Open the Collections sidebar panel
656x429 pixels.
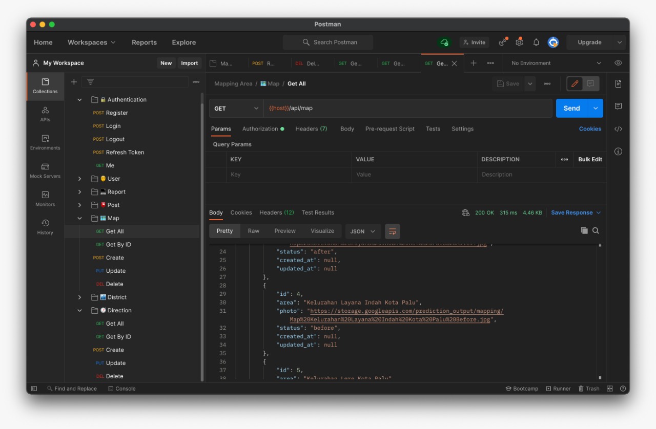pyautogui.click(x=45, y=86)
